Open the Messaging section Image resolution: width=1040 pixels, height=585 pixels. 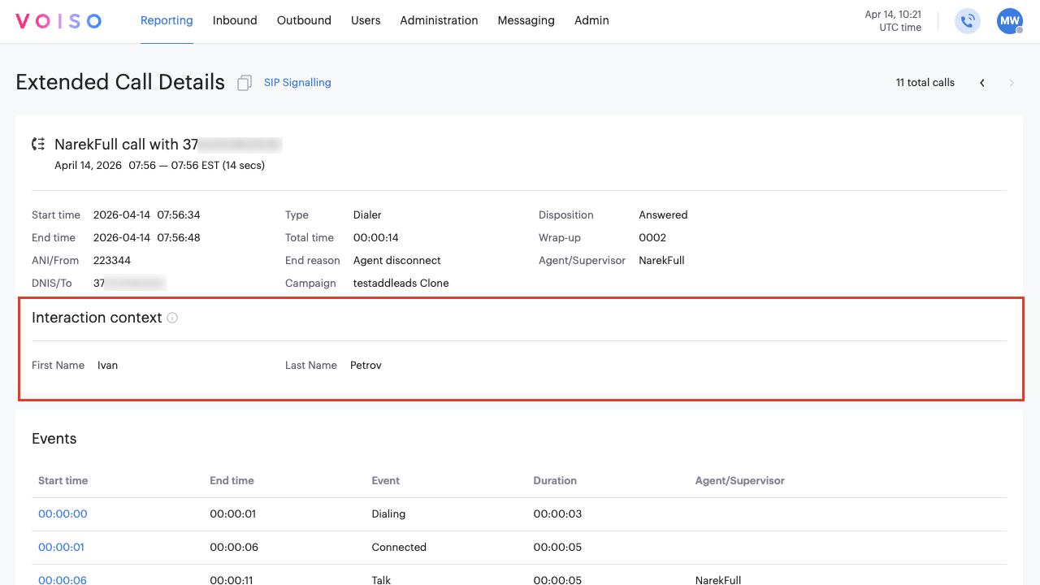pyautogui.click(x=526, y=20)
